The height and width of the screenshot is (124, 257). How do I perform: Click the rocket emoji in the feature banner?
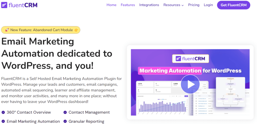[x=7, y=30]
